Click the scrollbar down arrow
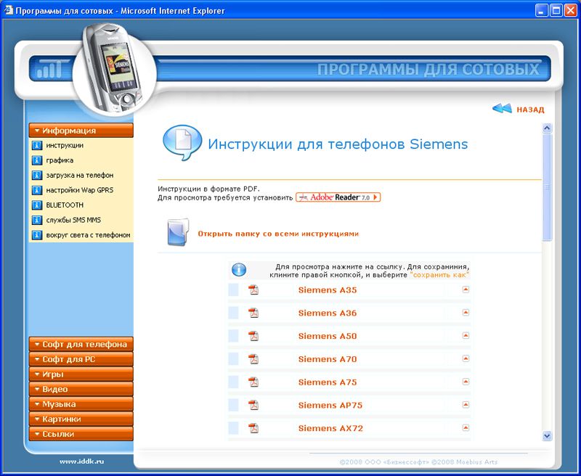The width and height of the screenshot is (581, 476). (548, 435)
